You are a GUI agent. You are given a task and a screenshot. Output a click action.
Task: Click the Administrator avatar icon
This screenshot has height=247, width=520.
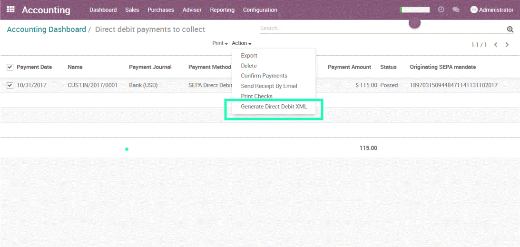point(474,10)
